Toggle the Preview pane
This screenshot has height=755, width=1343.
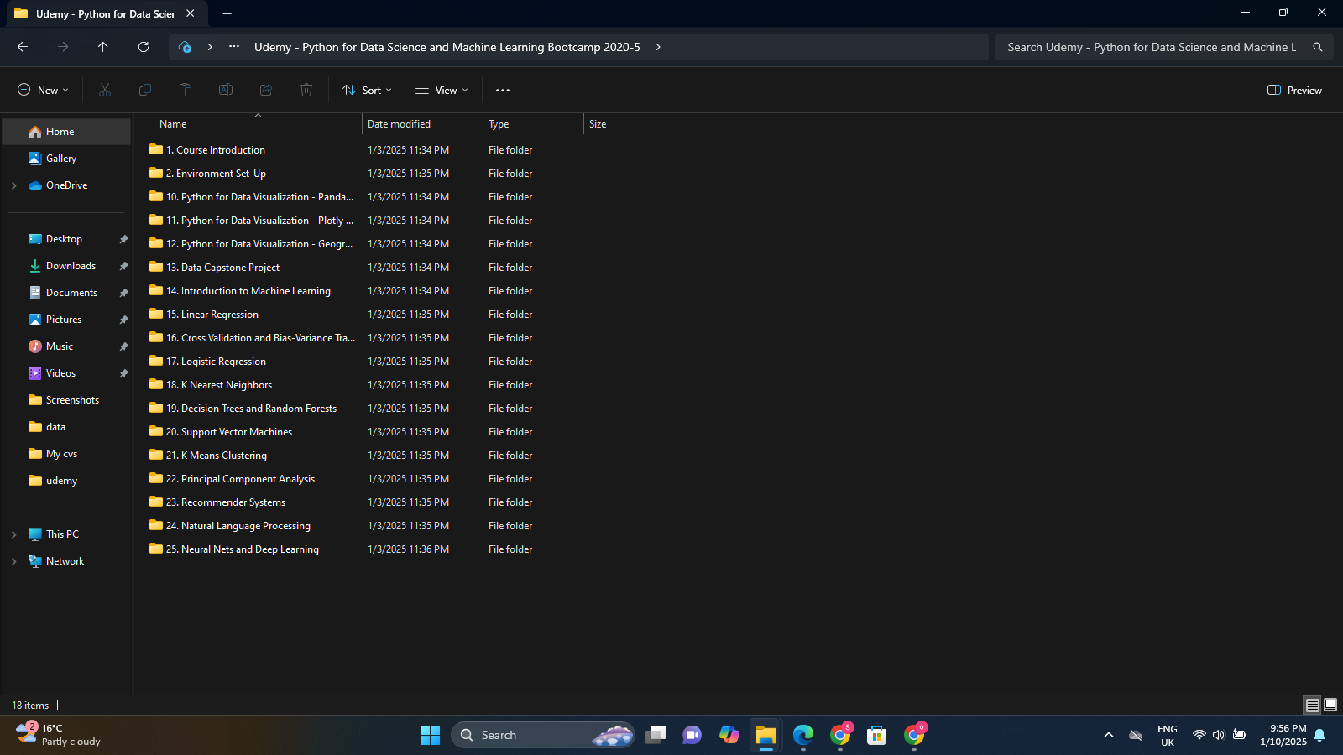1294,90
